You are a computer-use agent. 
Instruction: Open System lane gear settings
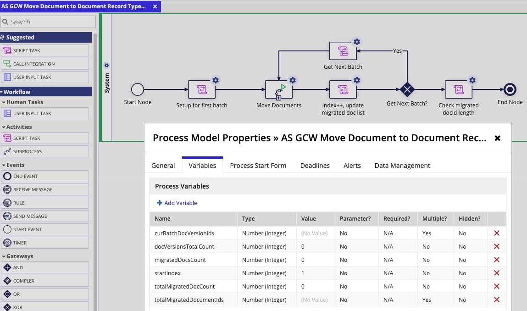click(x=106, y=65)
